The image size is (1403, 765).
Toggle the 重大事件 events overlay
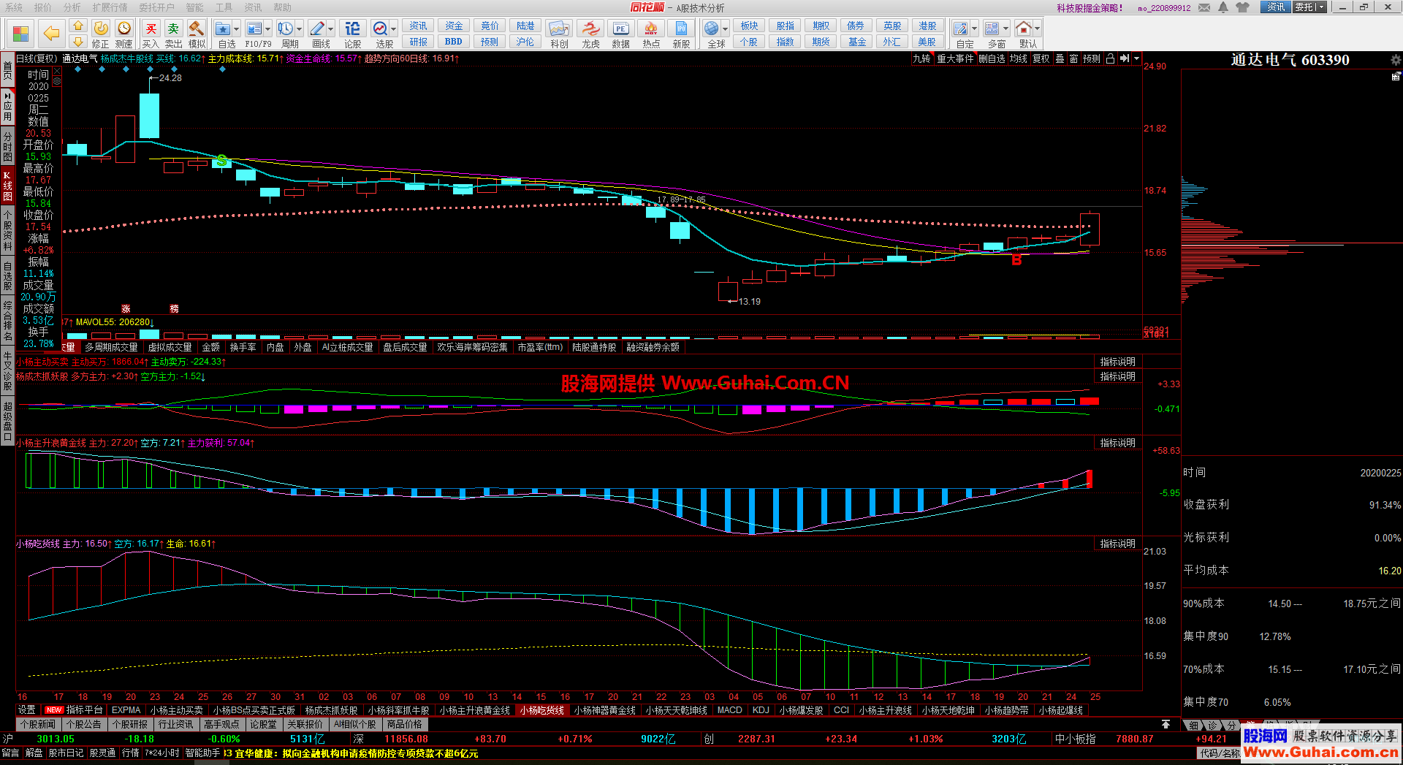(x=956, y=59)
